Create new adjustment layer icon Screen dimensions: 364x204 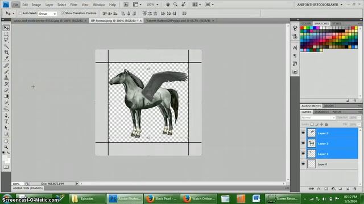coord(333,189)
